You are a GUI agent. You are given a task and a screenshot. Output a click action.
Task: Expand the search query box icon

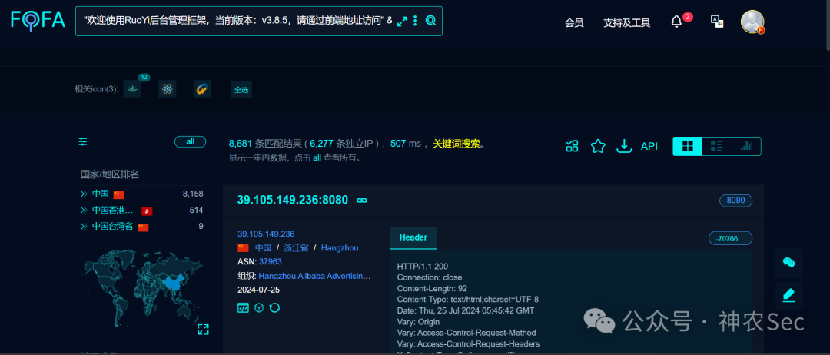click(x=402, y=21)
